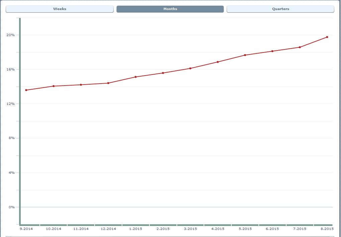Open the Quarters tab

280,9
